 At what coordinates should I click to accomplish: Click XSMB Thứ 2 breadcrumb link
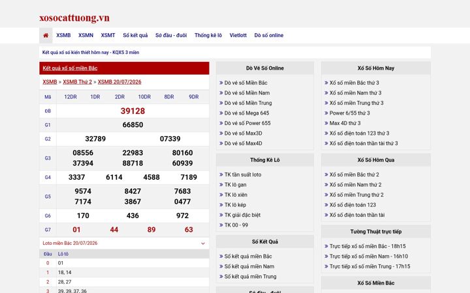(x=77, y=82)
